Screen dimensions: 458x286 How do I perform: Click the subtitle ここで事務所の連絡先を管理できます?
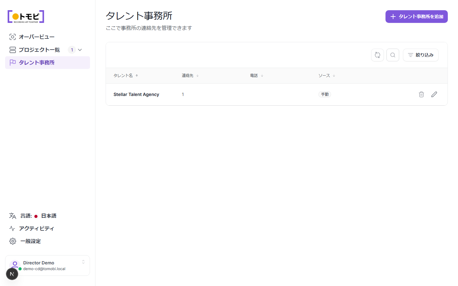pos(149,28)
